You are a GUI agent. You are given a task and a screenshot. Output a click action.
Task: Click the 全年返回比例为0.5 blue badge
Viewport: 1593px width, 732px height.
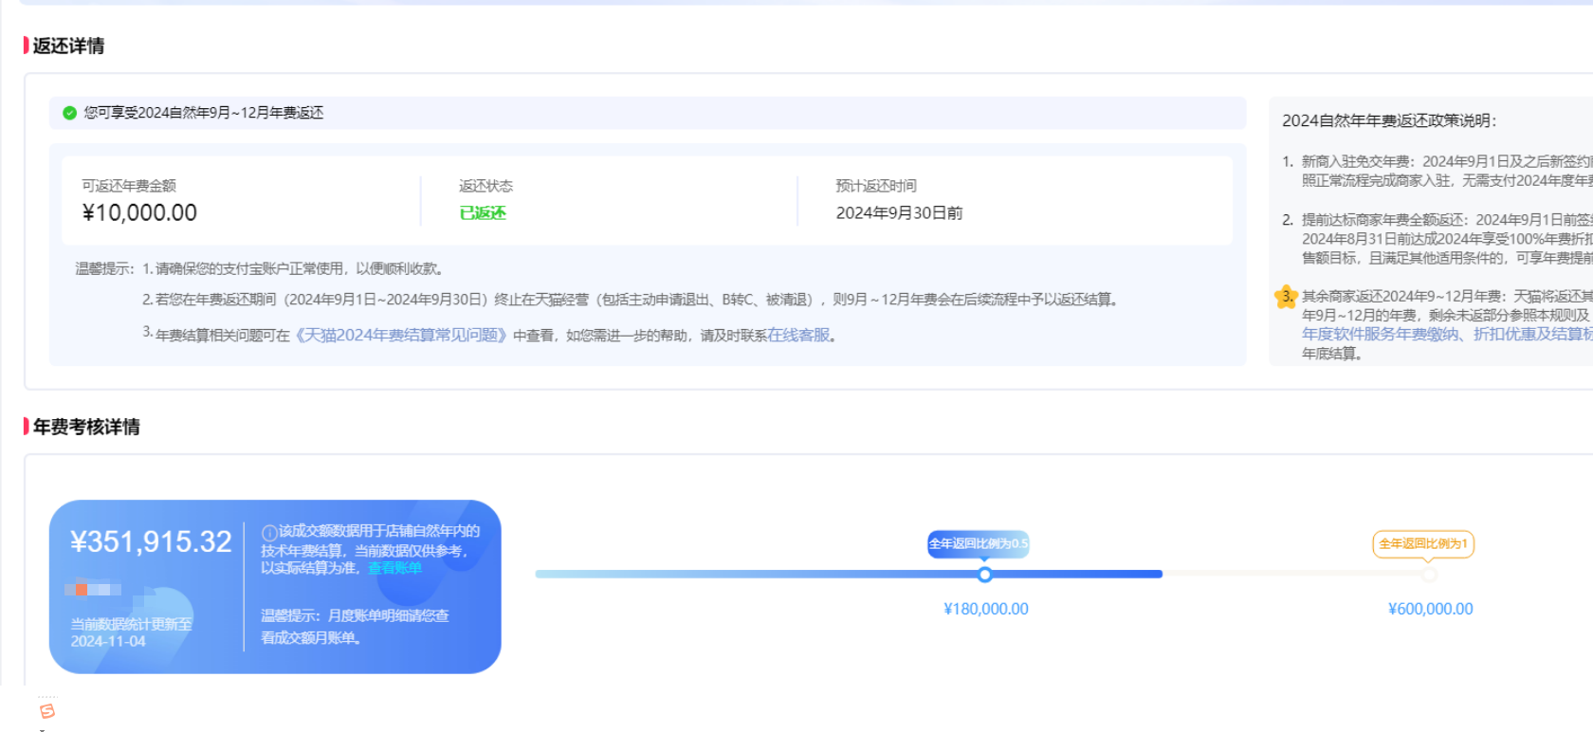(x=978, y=544)
